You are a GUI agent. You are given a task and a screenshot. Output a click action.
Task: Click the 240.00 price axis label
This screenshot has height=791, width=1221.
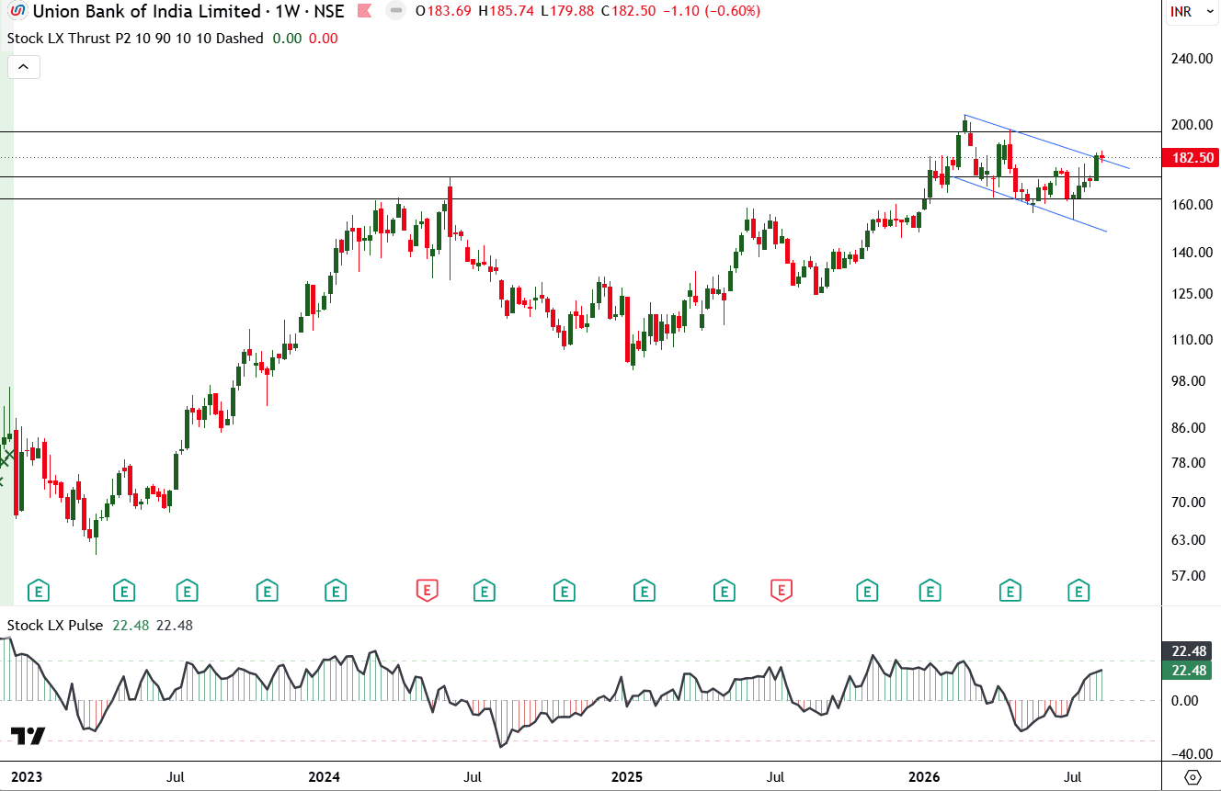(x=1194, y=59)
